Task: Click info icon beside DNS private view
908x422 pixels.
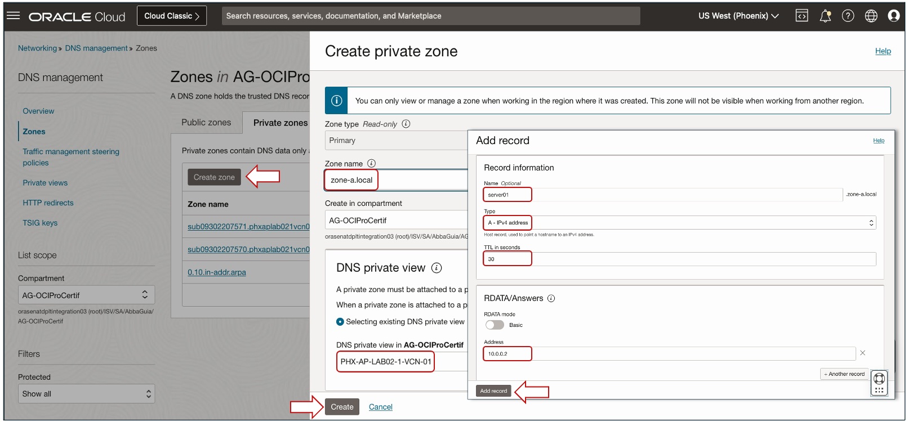Action: 437,268
